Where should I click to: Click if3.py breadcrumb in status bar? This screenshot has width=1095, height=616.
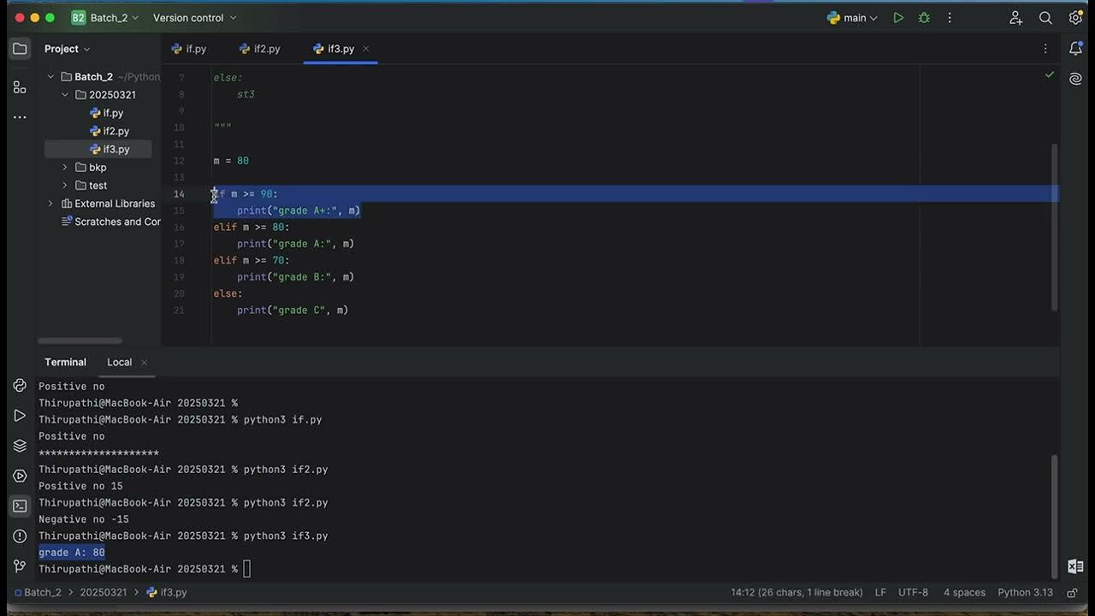pyautogui.click(x=167, y=592)
